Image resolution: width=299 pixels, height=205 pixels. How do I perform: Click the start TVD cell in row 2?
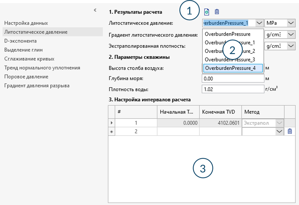[x=178, y=131]
